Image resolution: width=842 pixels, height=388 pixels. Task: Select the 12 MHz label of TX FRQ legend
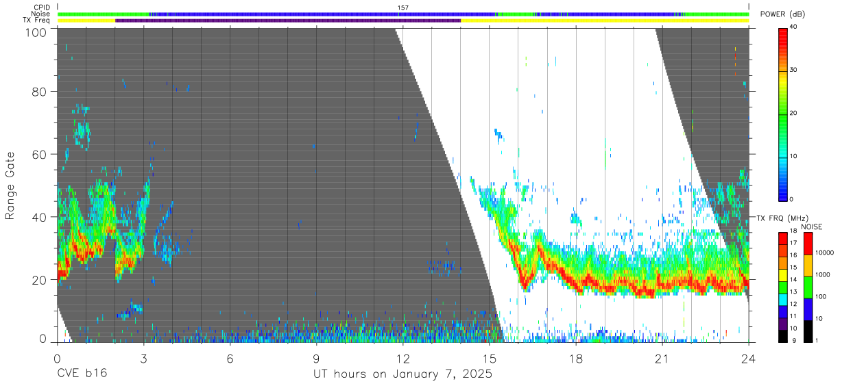794,304
